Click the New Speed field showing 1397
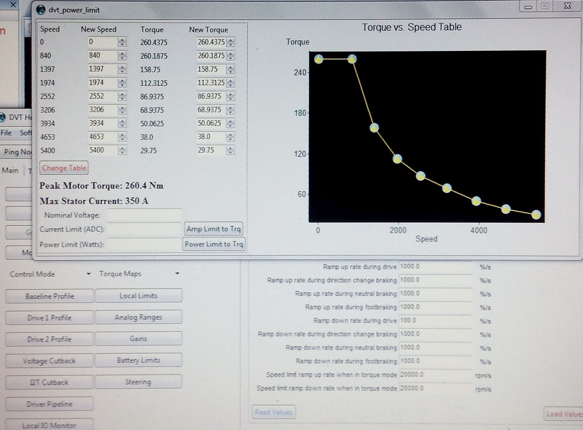 click(x=103, y=69)
